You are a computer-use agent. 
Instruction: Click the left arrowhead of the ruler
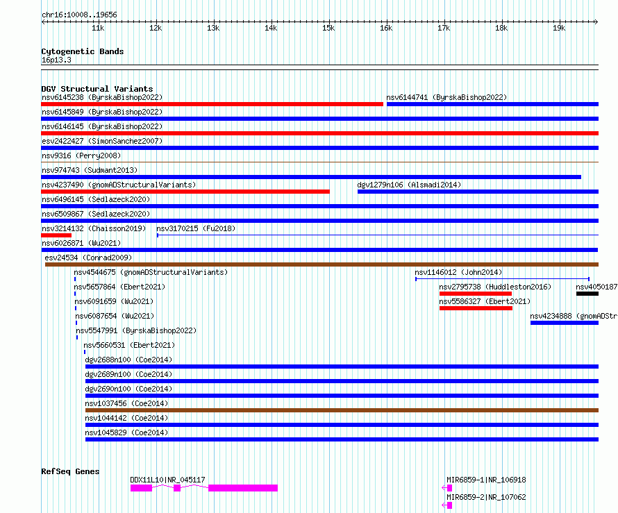tap(43, 22)
